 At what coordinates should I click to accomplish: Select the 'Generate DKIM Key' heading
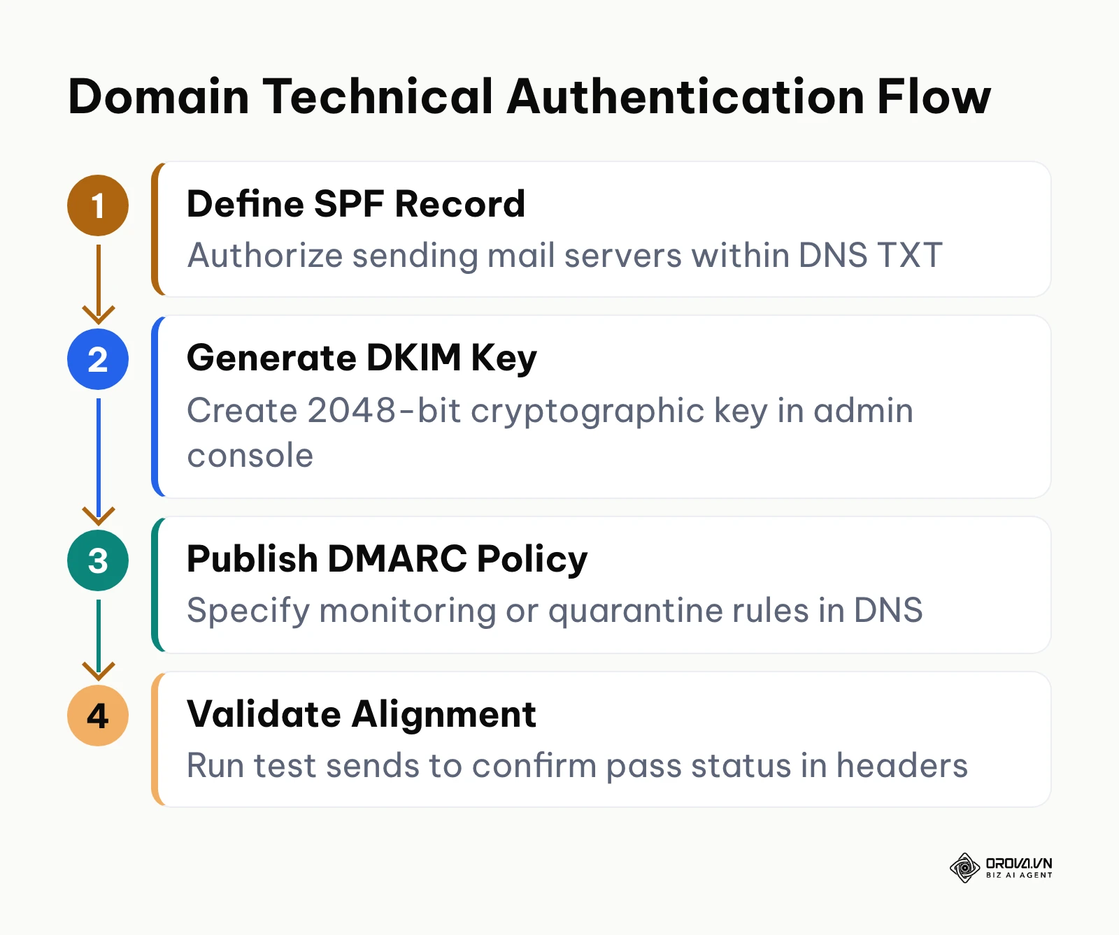click(x=362, y=359)
